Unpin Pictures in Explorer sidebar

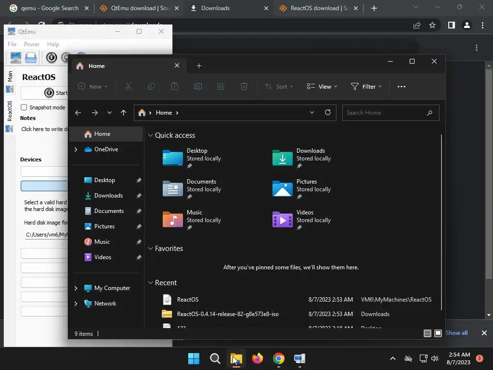click(x=139, y=226)
